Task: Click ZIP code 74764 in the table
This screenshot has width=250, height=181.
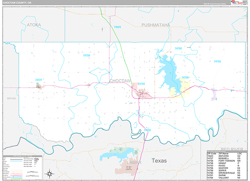Action: (210, 178)
